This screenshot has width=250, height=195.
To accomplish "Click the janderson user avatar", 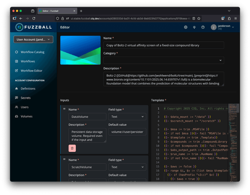I will click(213, 27).
